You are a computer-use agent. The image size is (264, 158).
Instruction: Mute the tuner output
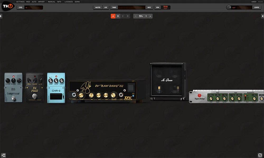(x=149, y=7)
